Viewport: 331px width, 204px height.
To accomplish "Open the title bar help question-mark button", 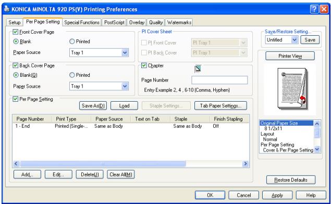I will (x=314, y=9).
